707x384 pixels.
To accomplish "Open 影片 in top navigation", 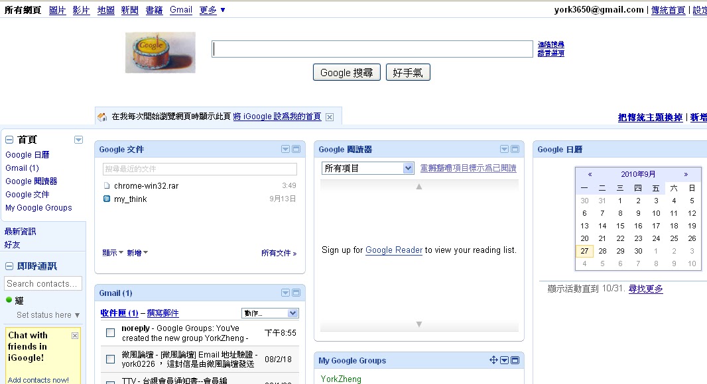I will pyautogui.click(x=81, y=10).
